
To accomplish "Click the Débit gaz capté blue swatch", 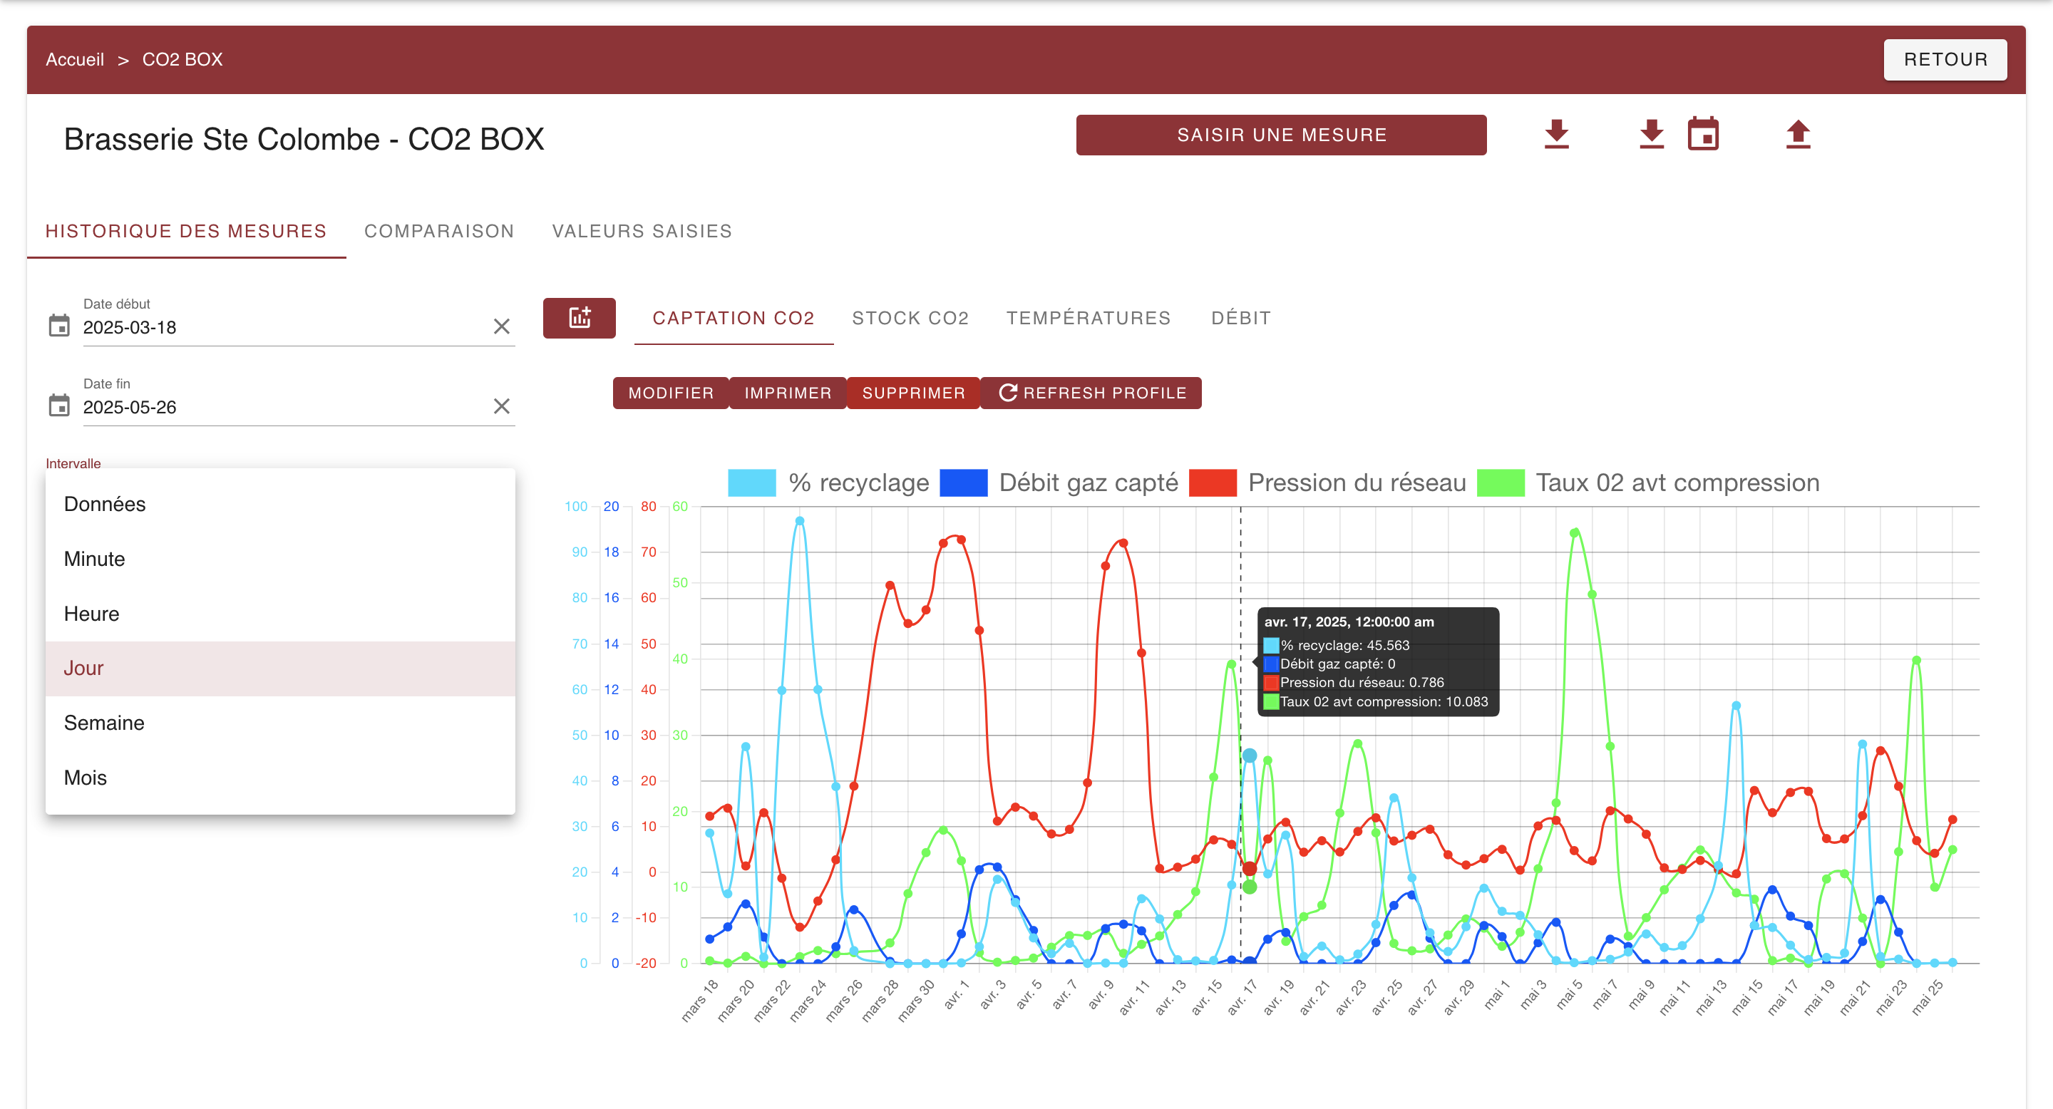I will pyautogui.click(x=963, y=483).
